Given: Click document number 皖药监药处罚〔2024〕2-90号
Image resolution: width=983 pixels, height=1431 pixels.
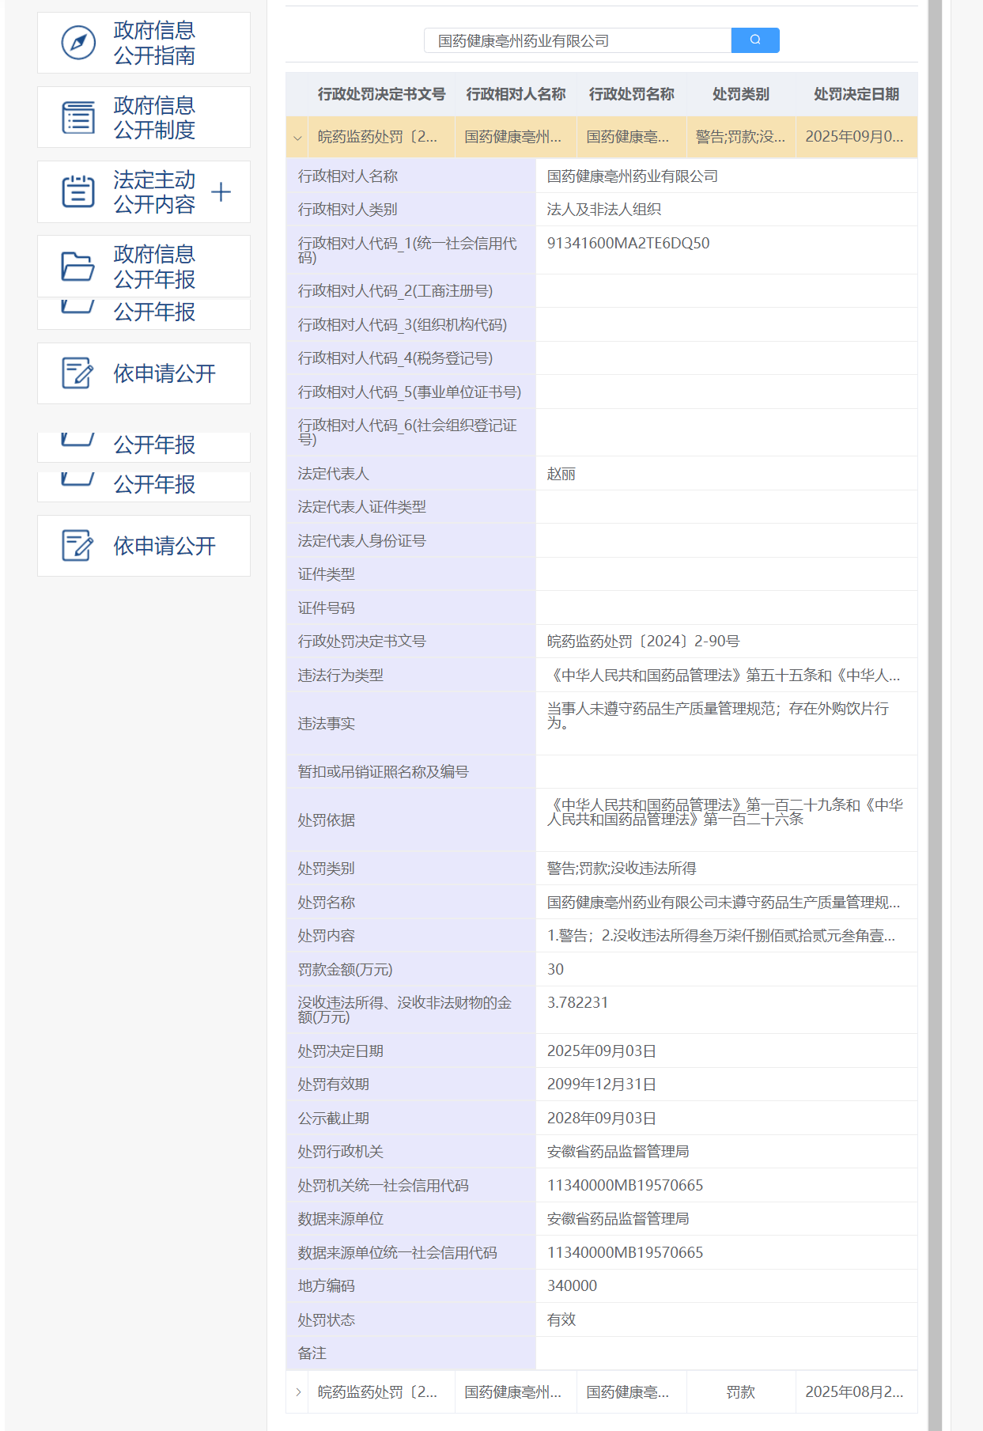Looking at the screenshot, I should (644, 642).
